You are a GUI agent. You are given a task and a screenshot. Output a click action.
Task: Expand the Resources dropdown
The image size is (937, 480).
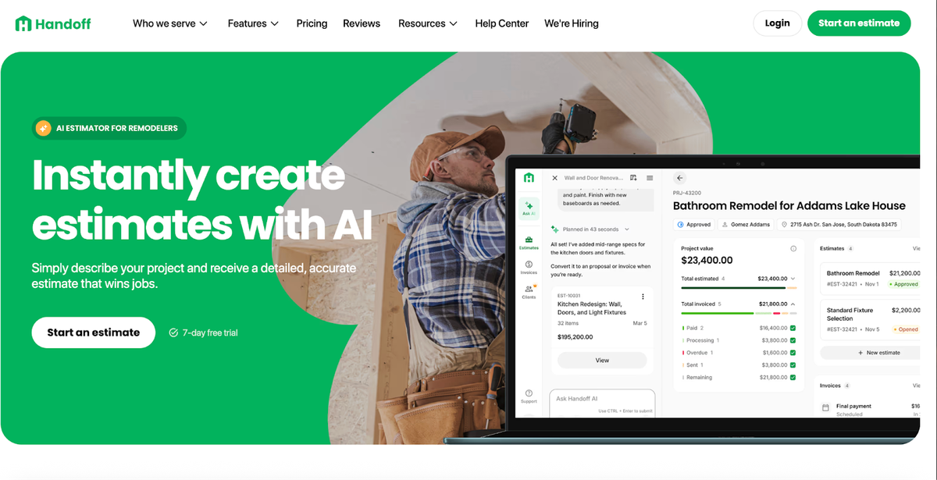tap(428, 23)
